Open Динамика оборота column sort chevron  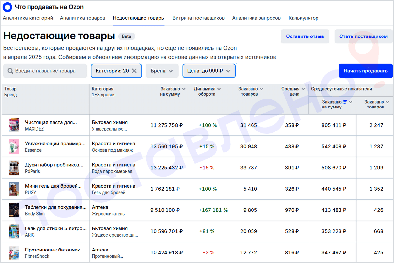pyautogui.click(x=219, y=89)
